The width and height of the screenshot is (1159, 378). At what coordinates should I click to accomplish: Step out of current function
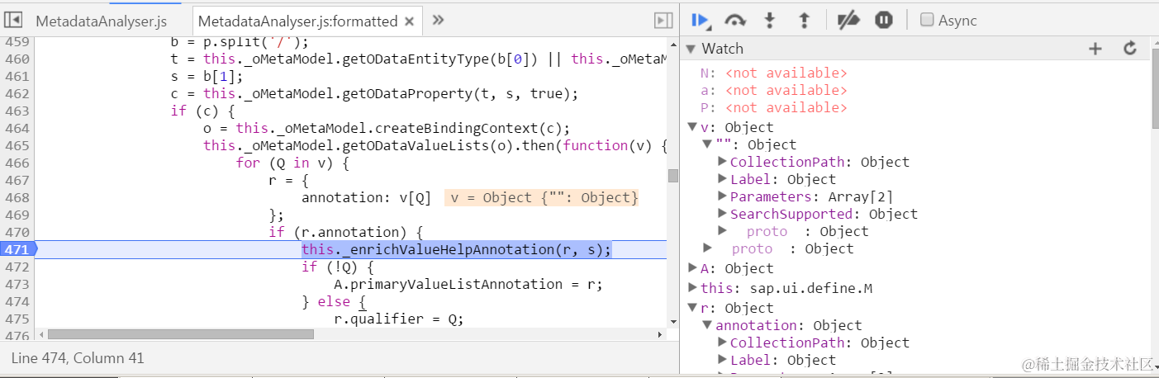(x=804, y=20)
